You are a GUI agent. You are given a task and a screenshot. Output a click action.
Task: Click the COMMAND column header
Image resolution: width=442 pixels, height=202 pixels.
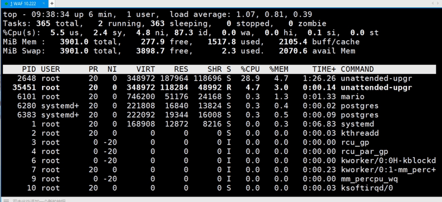[357, 70]
